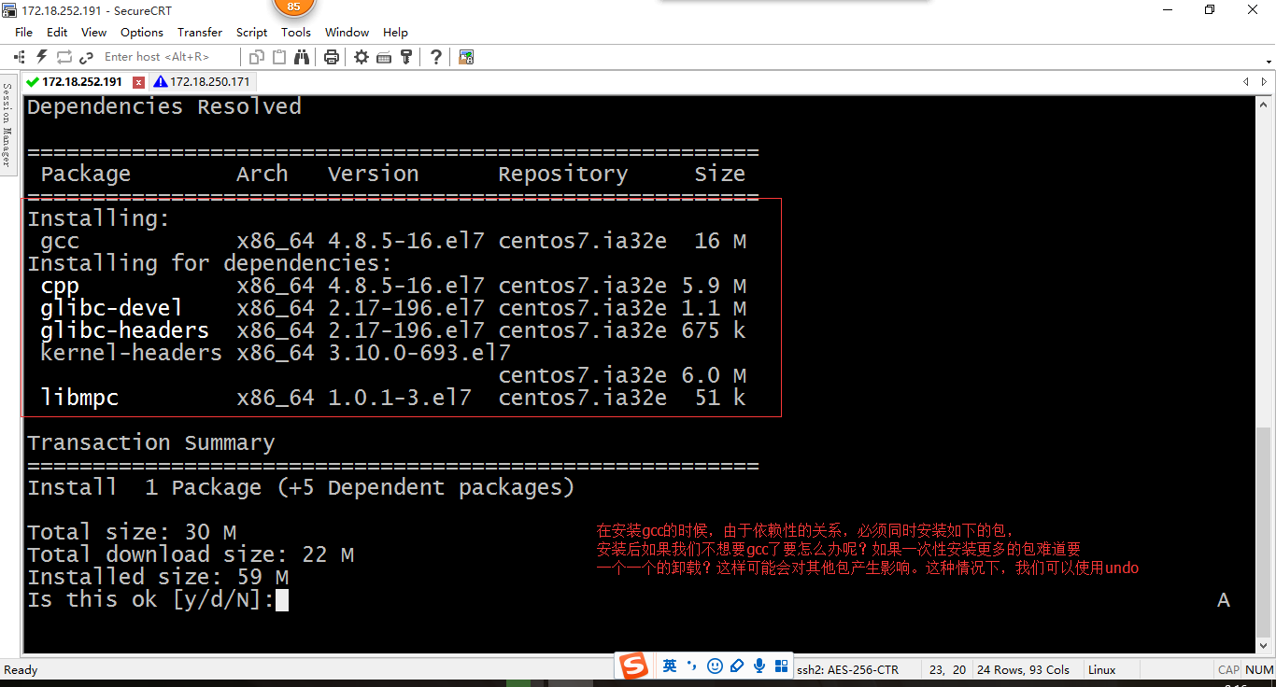Screen dimensions: 1276x687
Task: Open the Sogou toolbox grid icon
Action: coord(780,666)
